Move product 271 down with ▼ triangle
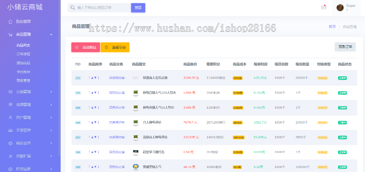Image resolution: width=365 pixels, height=172 pixels. (95, 78)
